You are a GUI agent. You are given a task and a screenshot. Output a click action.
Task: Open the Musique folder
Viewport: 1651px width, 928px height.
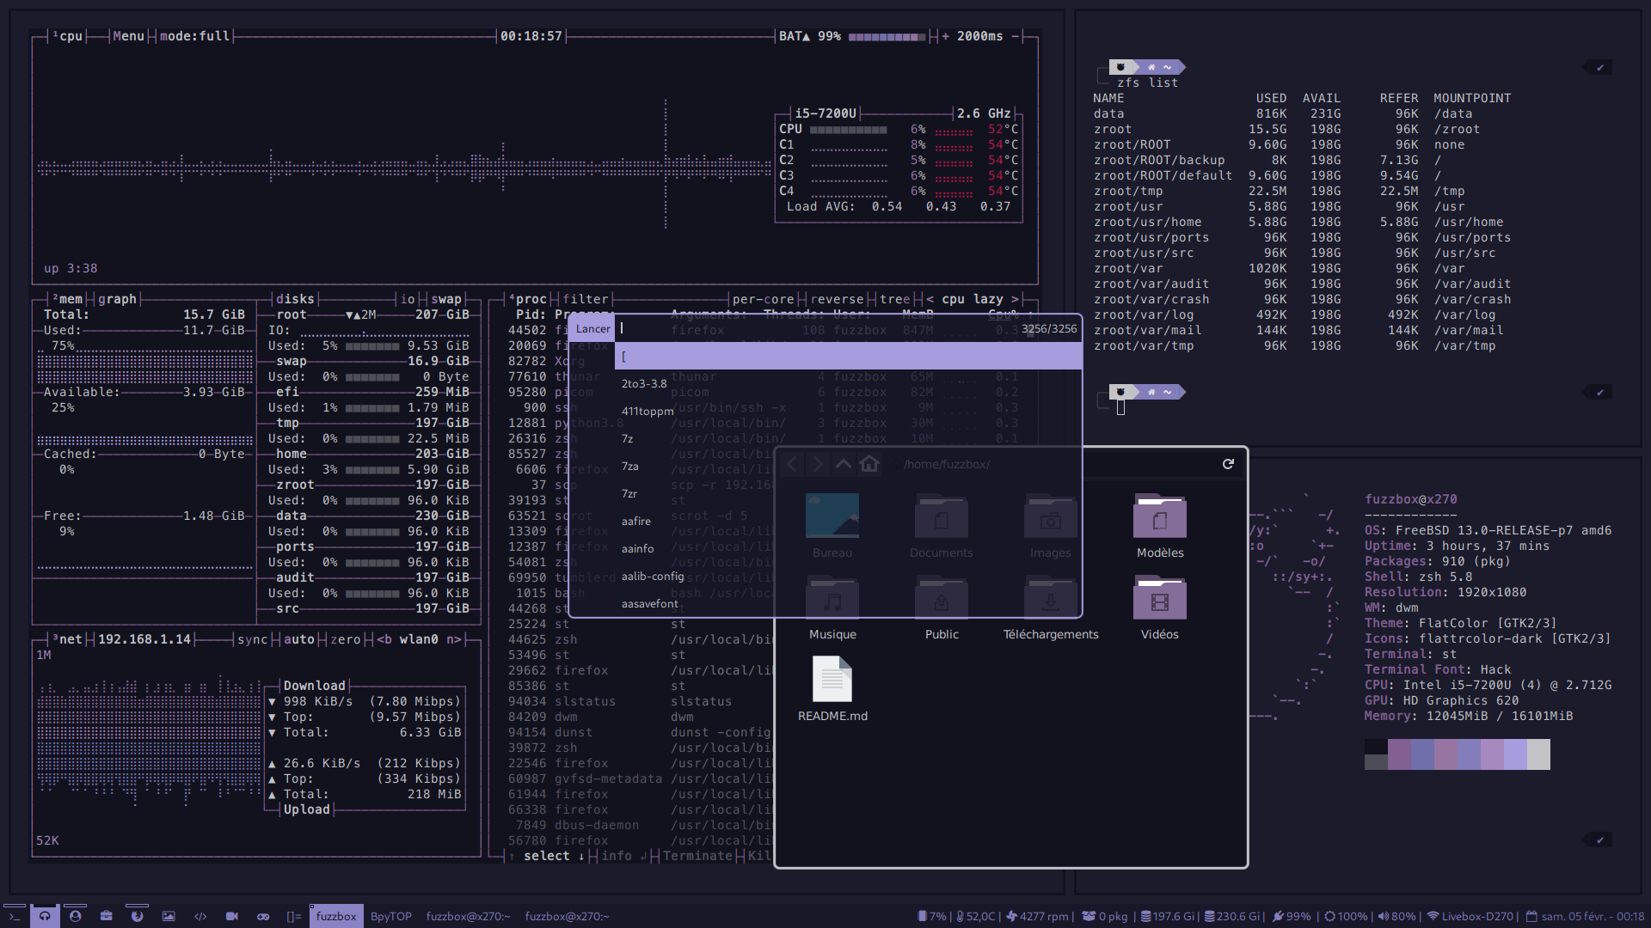[x=832, y=607]
